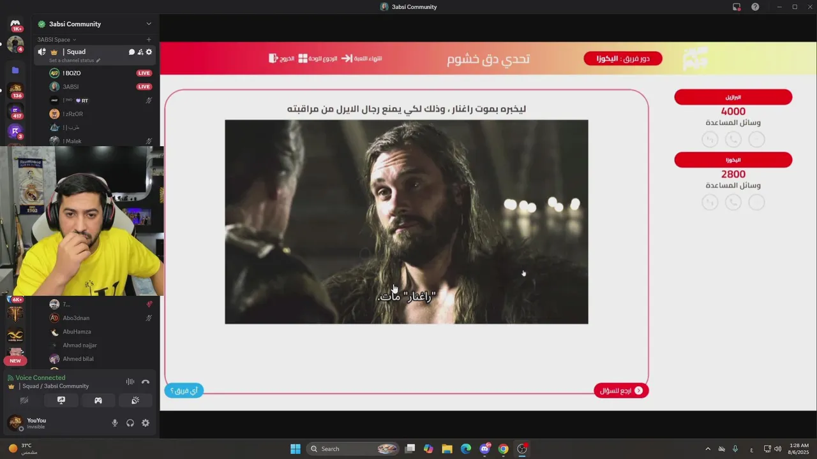Screen dimensions: 817x459
Task: Open the YouYou user profile avatar
Action: (x=15, y=423)
